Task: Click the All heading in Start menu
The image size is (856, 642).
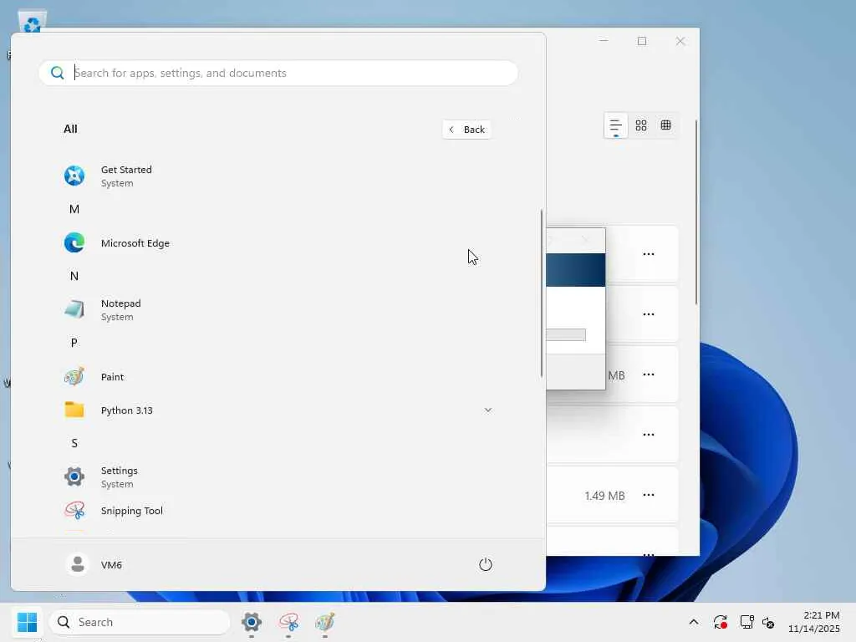Action: pos(70,129)
